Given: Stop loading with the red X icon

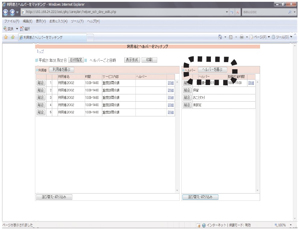Looking at the screenshot, I should tap(237, 12).
